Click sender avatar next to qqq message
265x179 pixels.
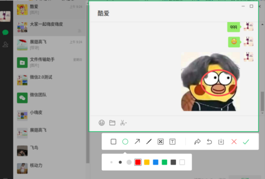click(248, 26)
